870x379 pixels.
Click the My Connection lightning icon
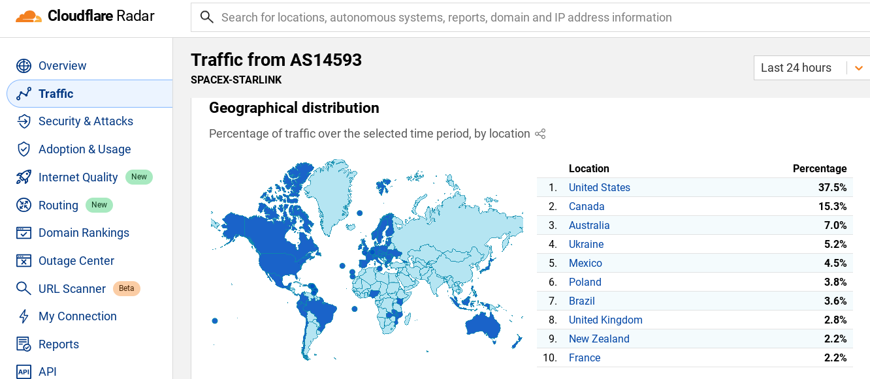coord(24,316)
